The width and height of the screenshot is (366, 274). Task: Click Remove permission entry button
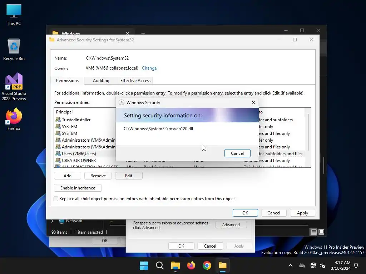click(x=98, y=176)
